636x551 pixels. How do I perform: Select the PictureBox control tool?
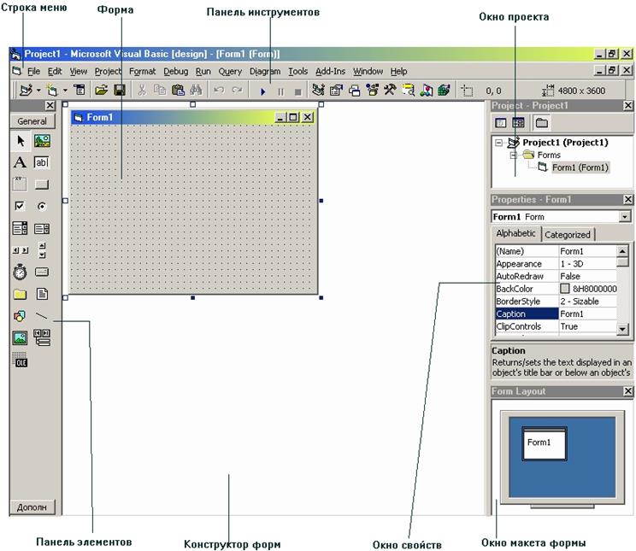point(42,141)
